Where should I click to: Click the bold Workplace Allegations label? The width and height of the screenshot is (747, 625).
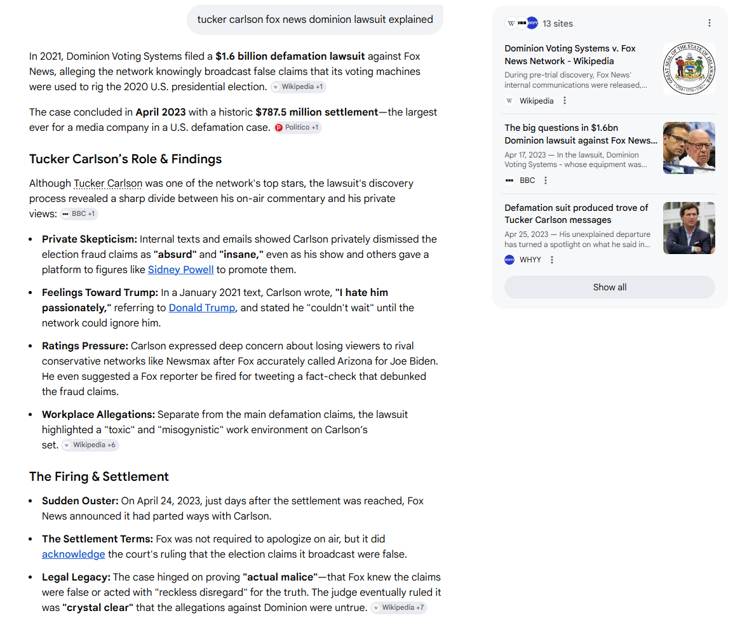pyautogui.click(x=98, y=414)
